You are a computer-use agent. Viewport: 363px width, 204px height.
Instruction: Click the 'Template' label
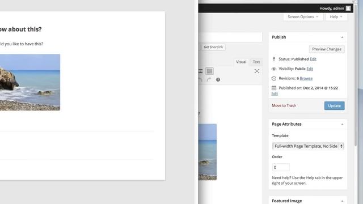280,135
